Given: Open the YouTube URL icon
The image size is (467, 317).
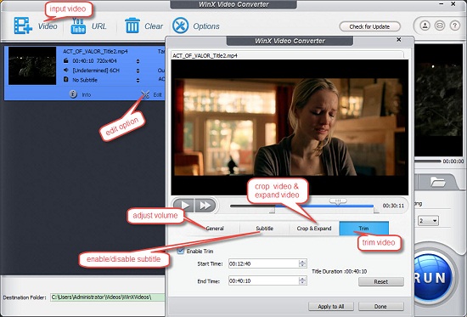Looking at the screenshot, I should [x=78, y=26].
